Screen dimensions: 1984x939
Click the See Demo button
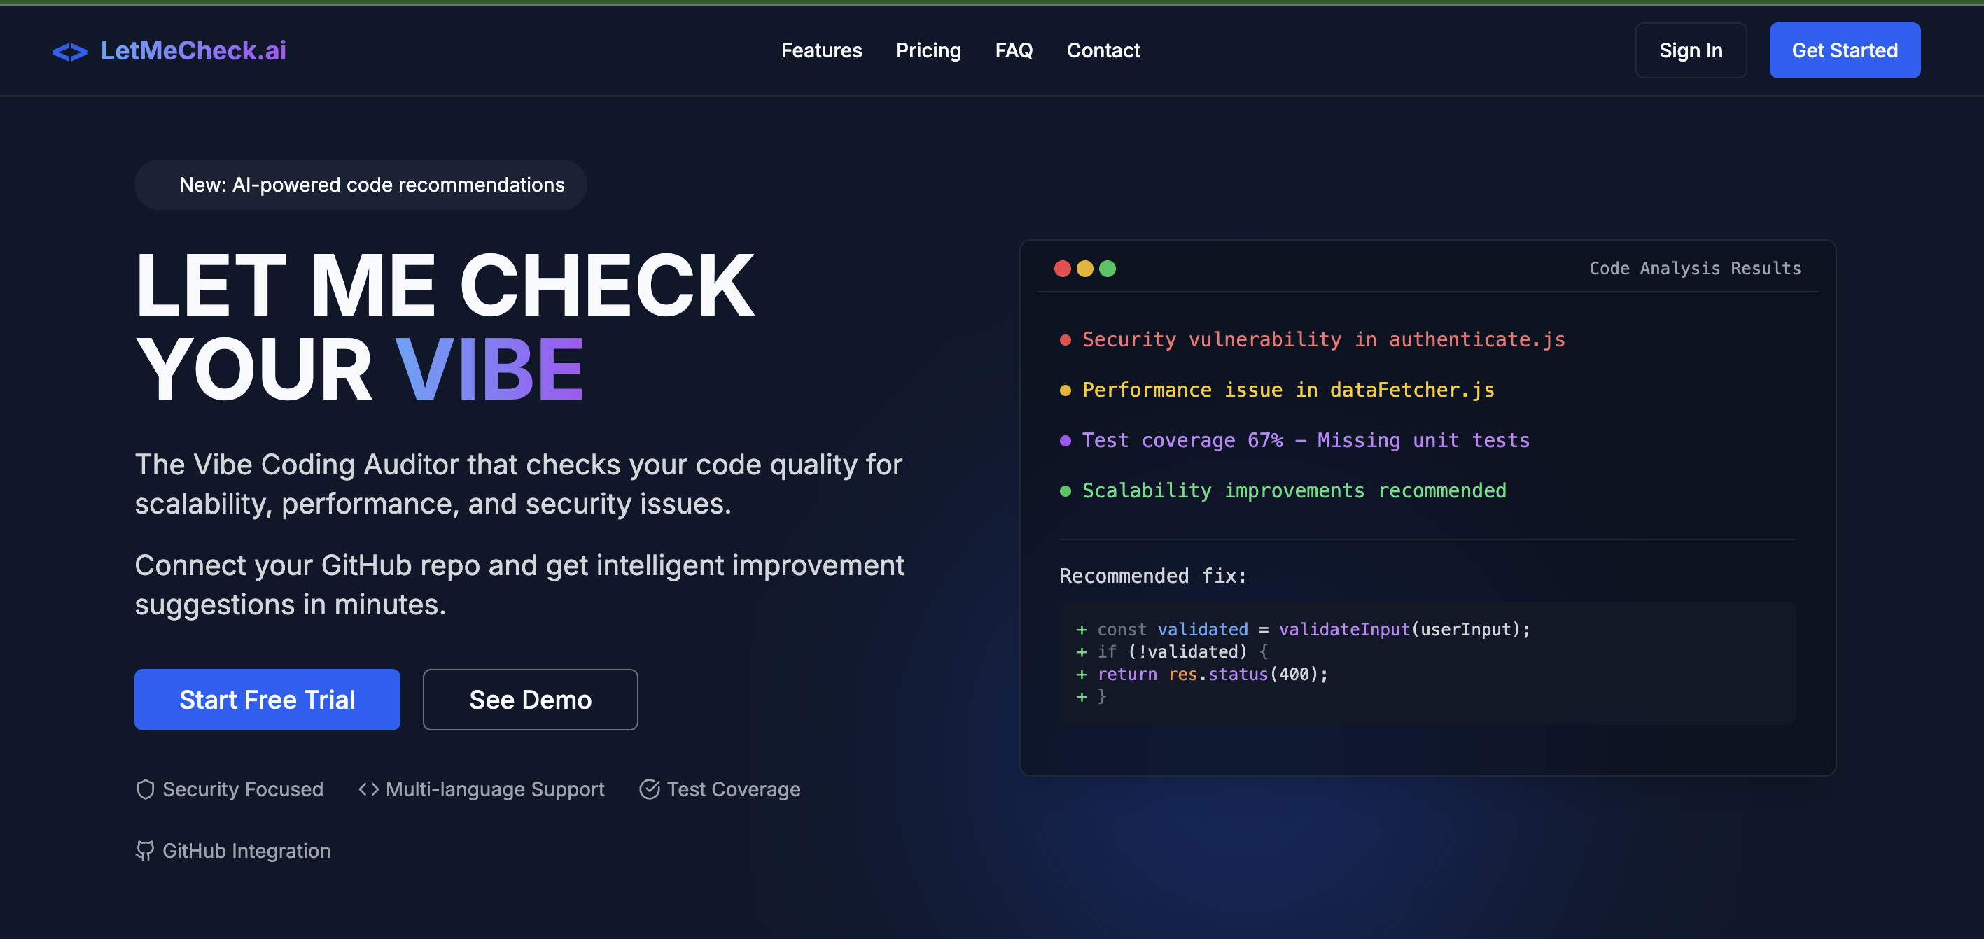[530, 700]
